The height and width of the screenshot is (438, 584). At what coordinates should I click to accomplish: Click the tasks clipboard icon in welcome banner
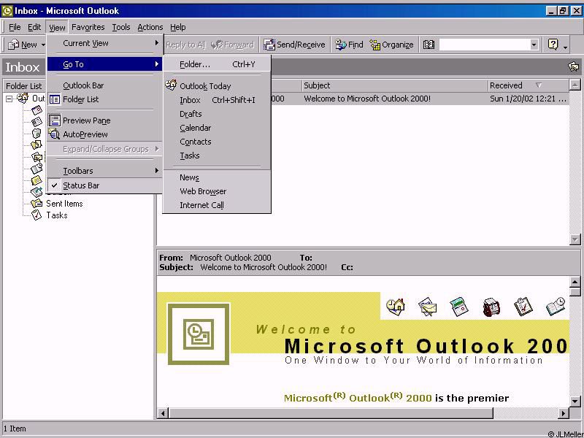click(523, 307)
